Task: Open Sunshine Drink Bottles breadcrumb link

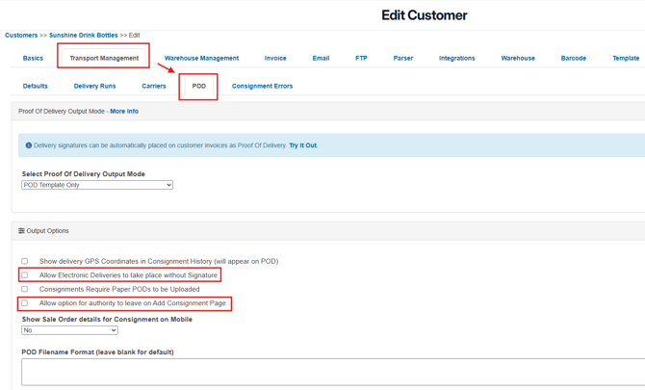Action: [83, 35]
